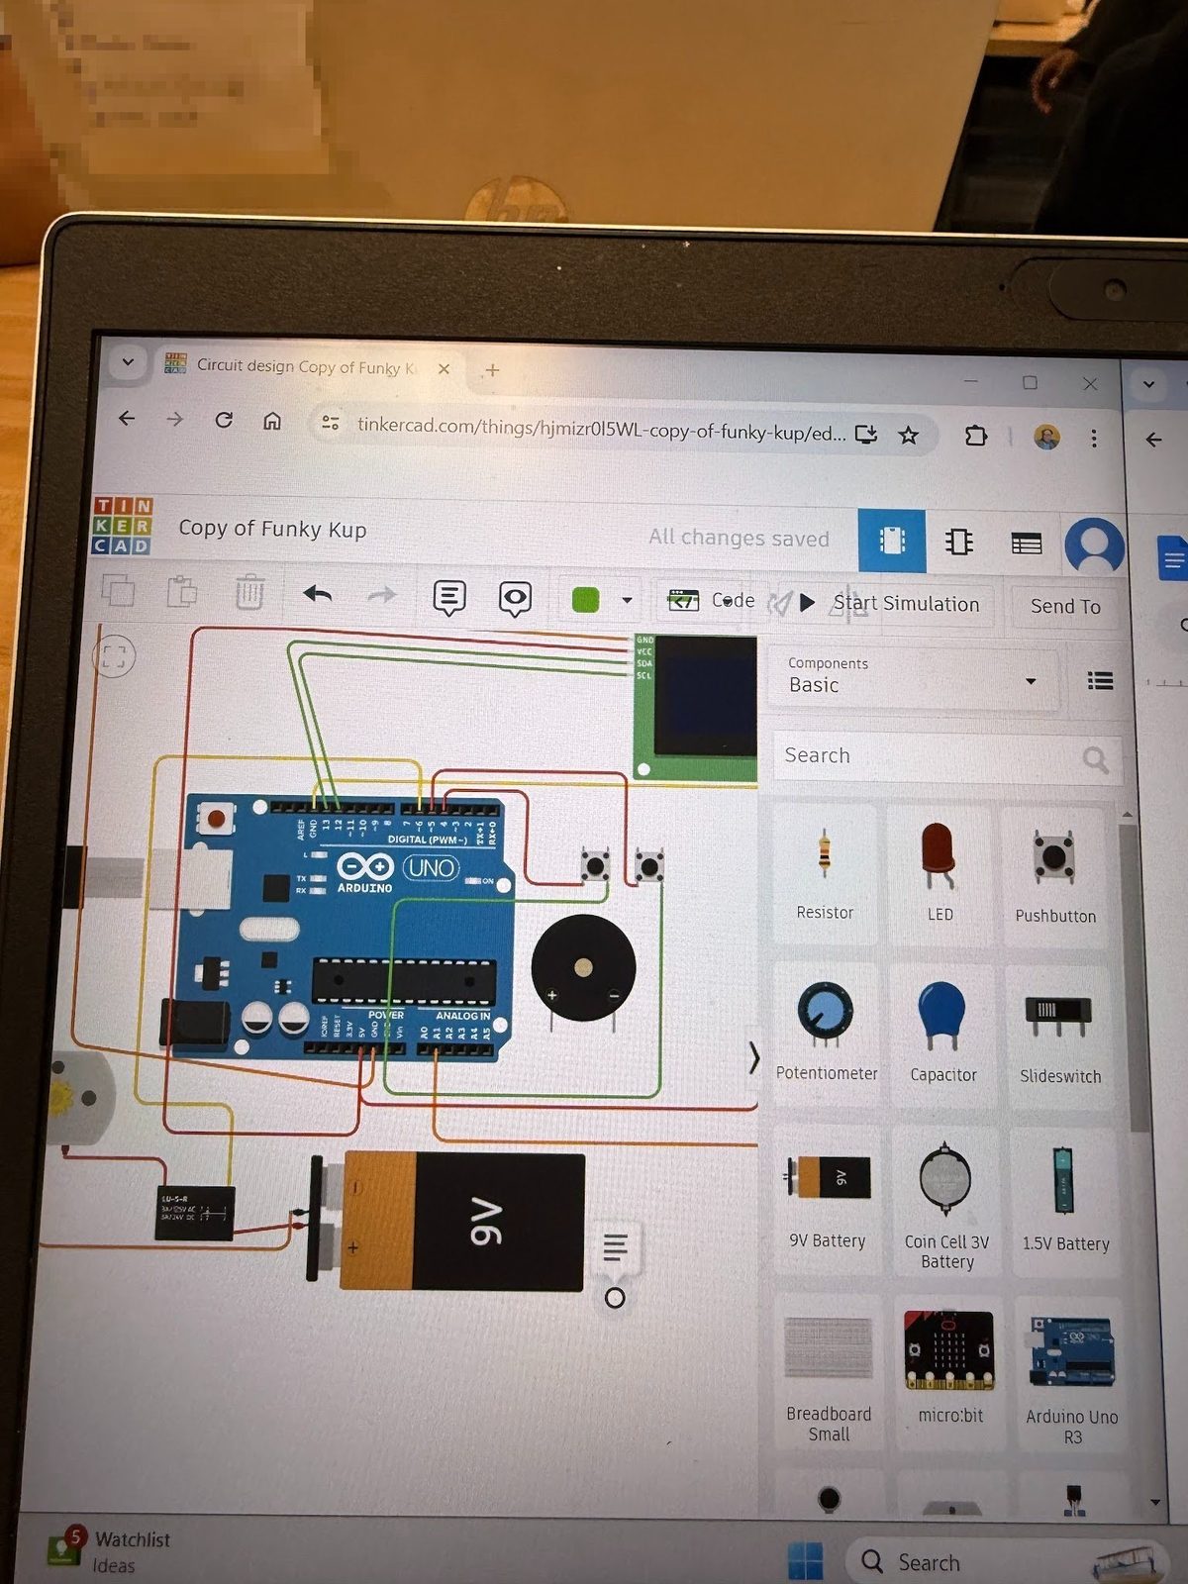
Task: Click the Arduino reset button on board
Action: [216, 819]
